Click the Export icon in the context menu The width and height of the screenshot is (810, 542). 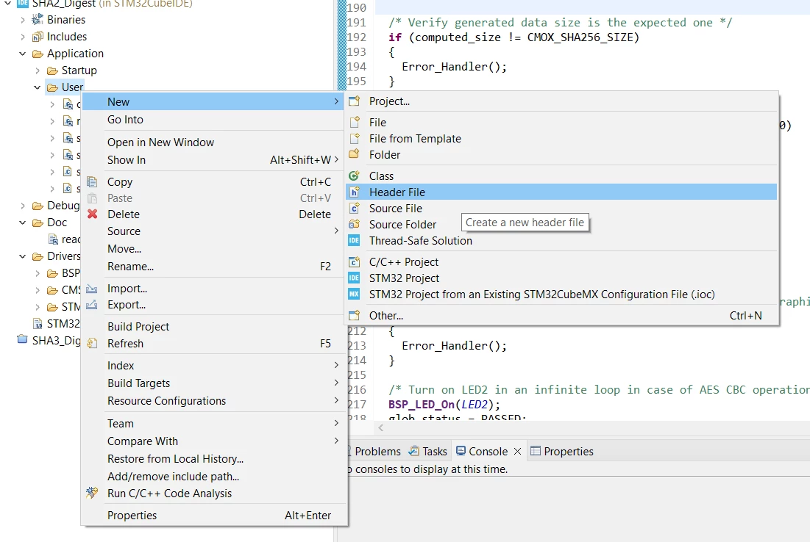tap(92, 304)
